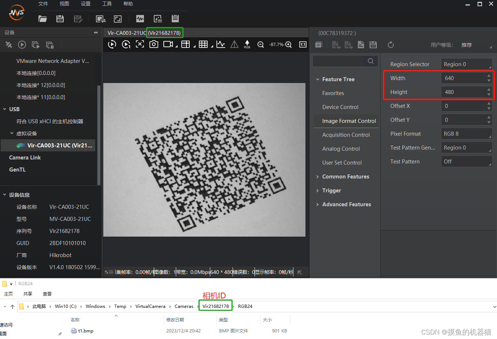497x339 pixels.
Task: Collapse the Feature Tree node
Action: [318, 79]
